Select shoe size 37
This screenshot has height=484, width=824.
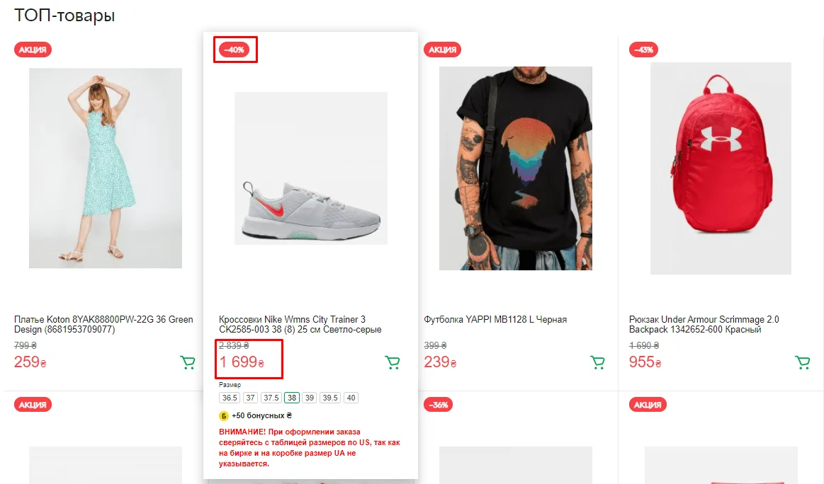[x=251, y=398]
